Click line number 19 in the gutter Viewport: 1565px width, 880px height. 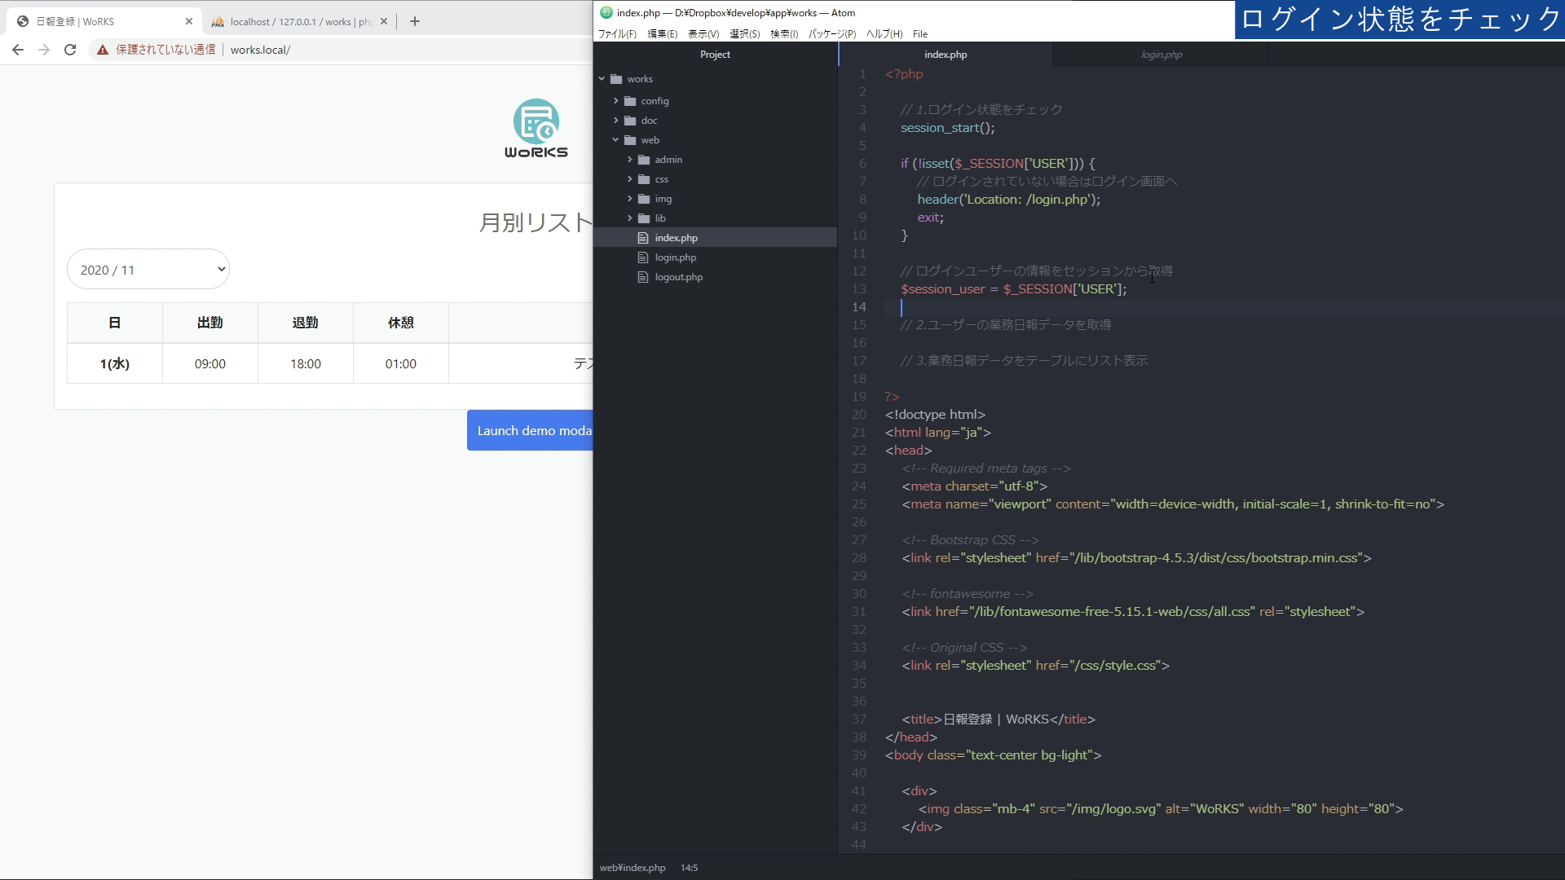coord(859,397)
